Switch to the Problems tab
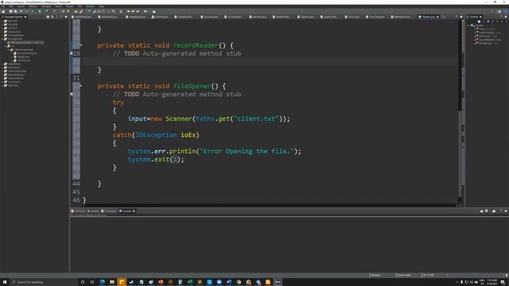Image resolution: width=509 pixels, height=286 pixels. click(x=78, y=211)
